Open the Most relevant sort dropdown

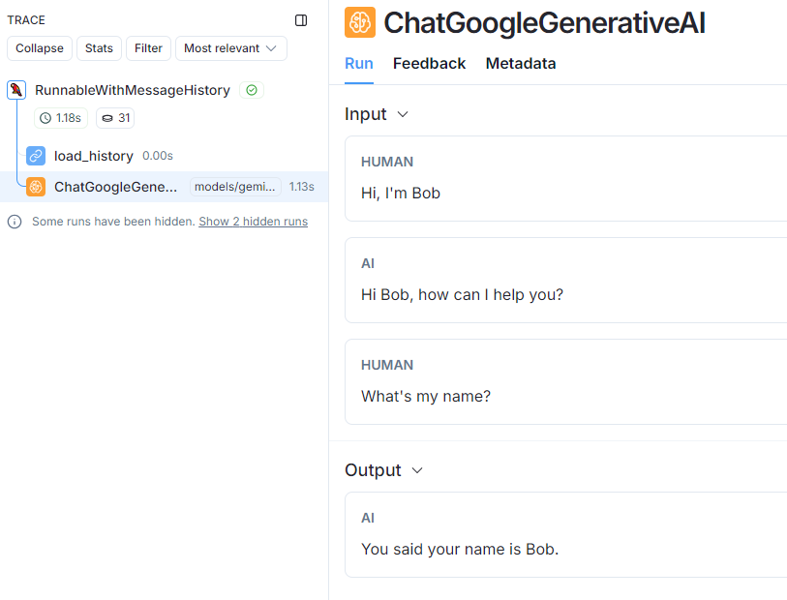click(x=230, y=48)
